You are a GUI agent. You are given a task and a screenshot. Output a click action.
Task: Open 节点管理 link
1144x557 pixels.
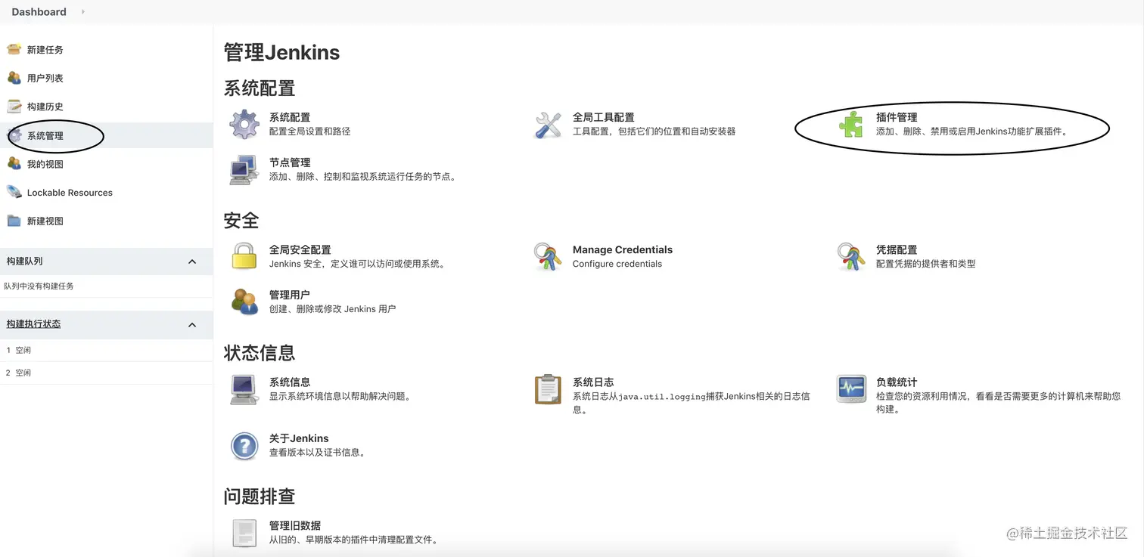pos(290,162)
